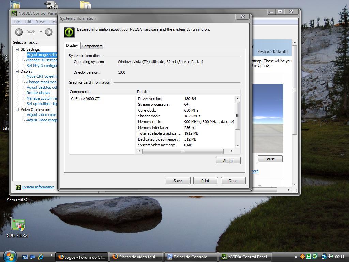Click the Save button

pos(178,181)
